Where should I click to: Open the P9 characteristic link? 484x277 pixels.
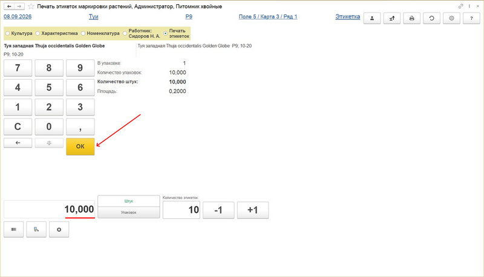click(189, 17)
